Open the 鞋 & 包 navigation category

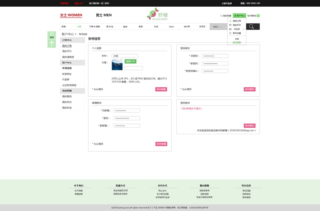[110, 27]
